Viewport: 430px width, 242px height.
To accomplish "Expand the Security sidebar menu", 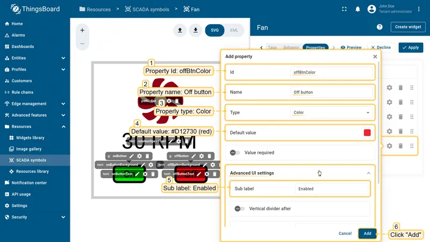I will (x=63, y=217).
